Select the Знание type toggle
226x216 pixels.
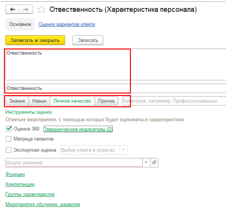17,101
